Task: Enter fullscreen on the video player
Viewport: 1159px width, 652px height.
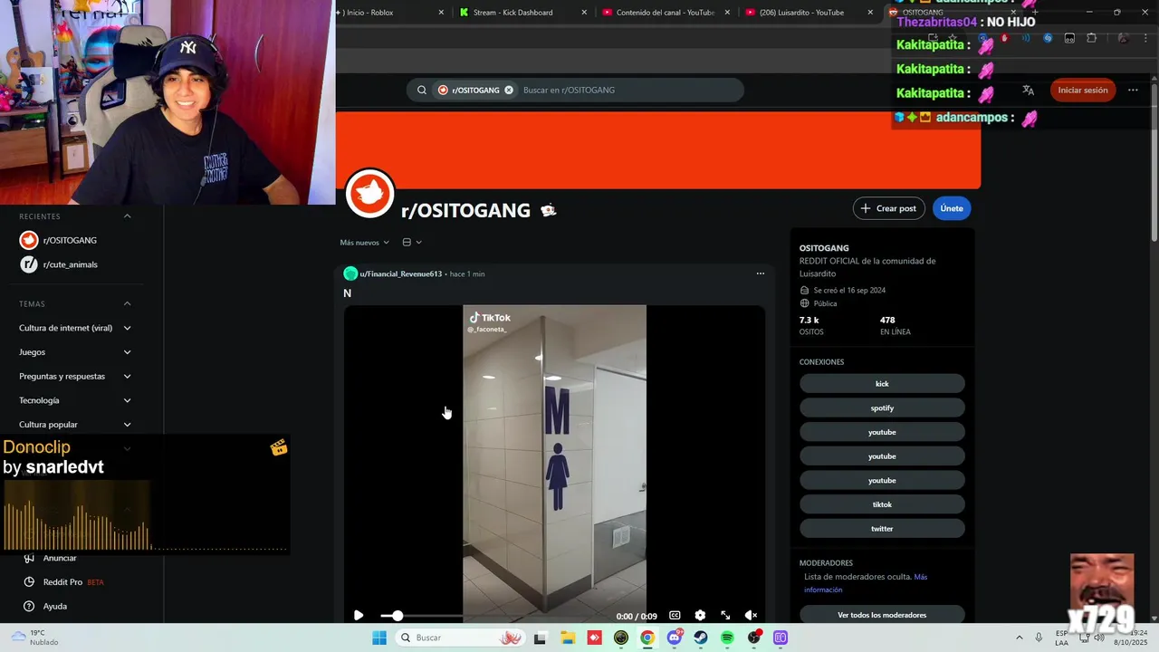Action: [x=725, y=615]
